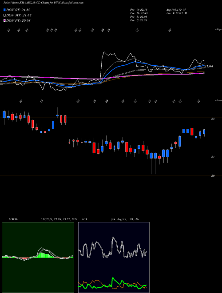Click the 'Pre H: 22.48' high value
The image size is (222, 293).
[x=139, y=13]
